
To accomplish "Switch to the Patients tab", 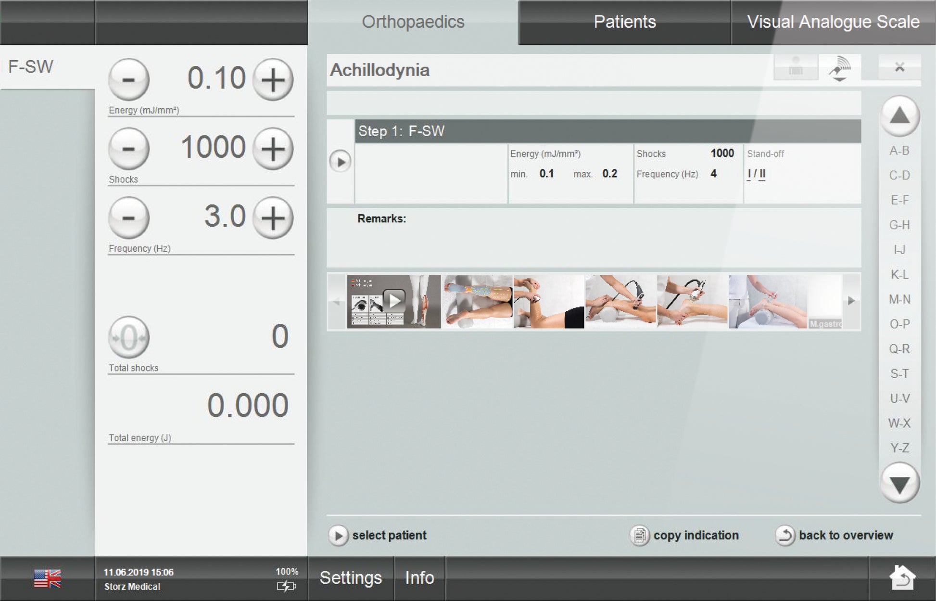I will 624,22.
